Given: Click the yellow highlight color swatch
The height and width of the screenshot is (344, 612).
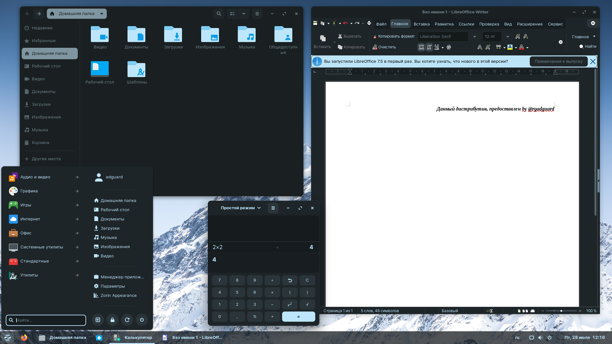Looking at the screenshot, I should tap(510, 47).
